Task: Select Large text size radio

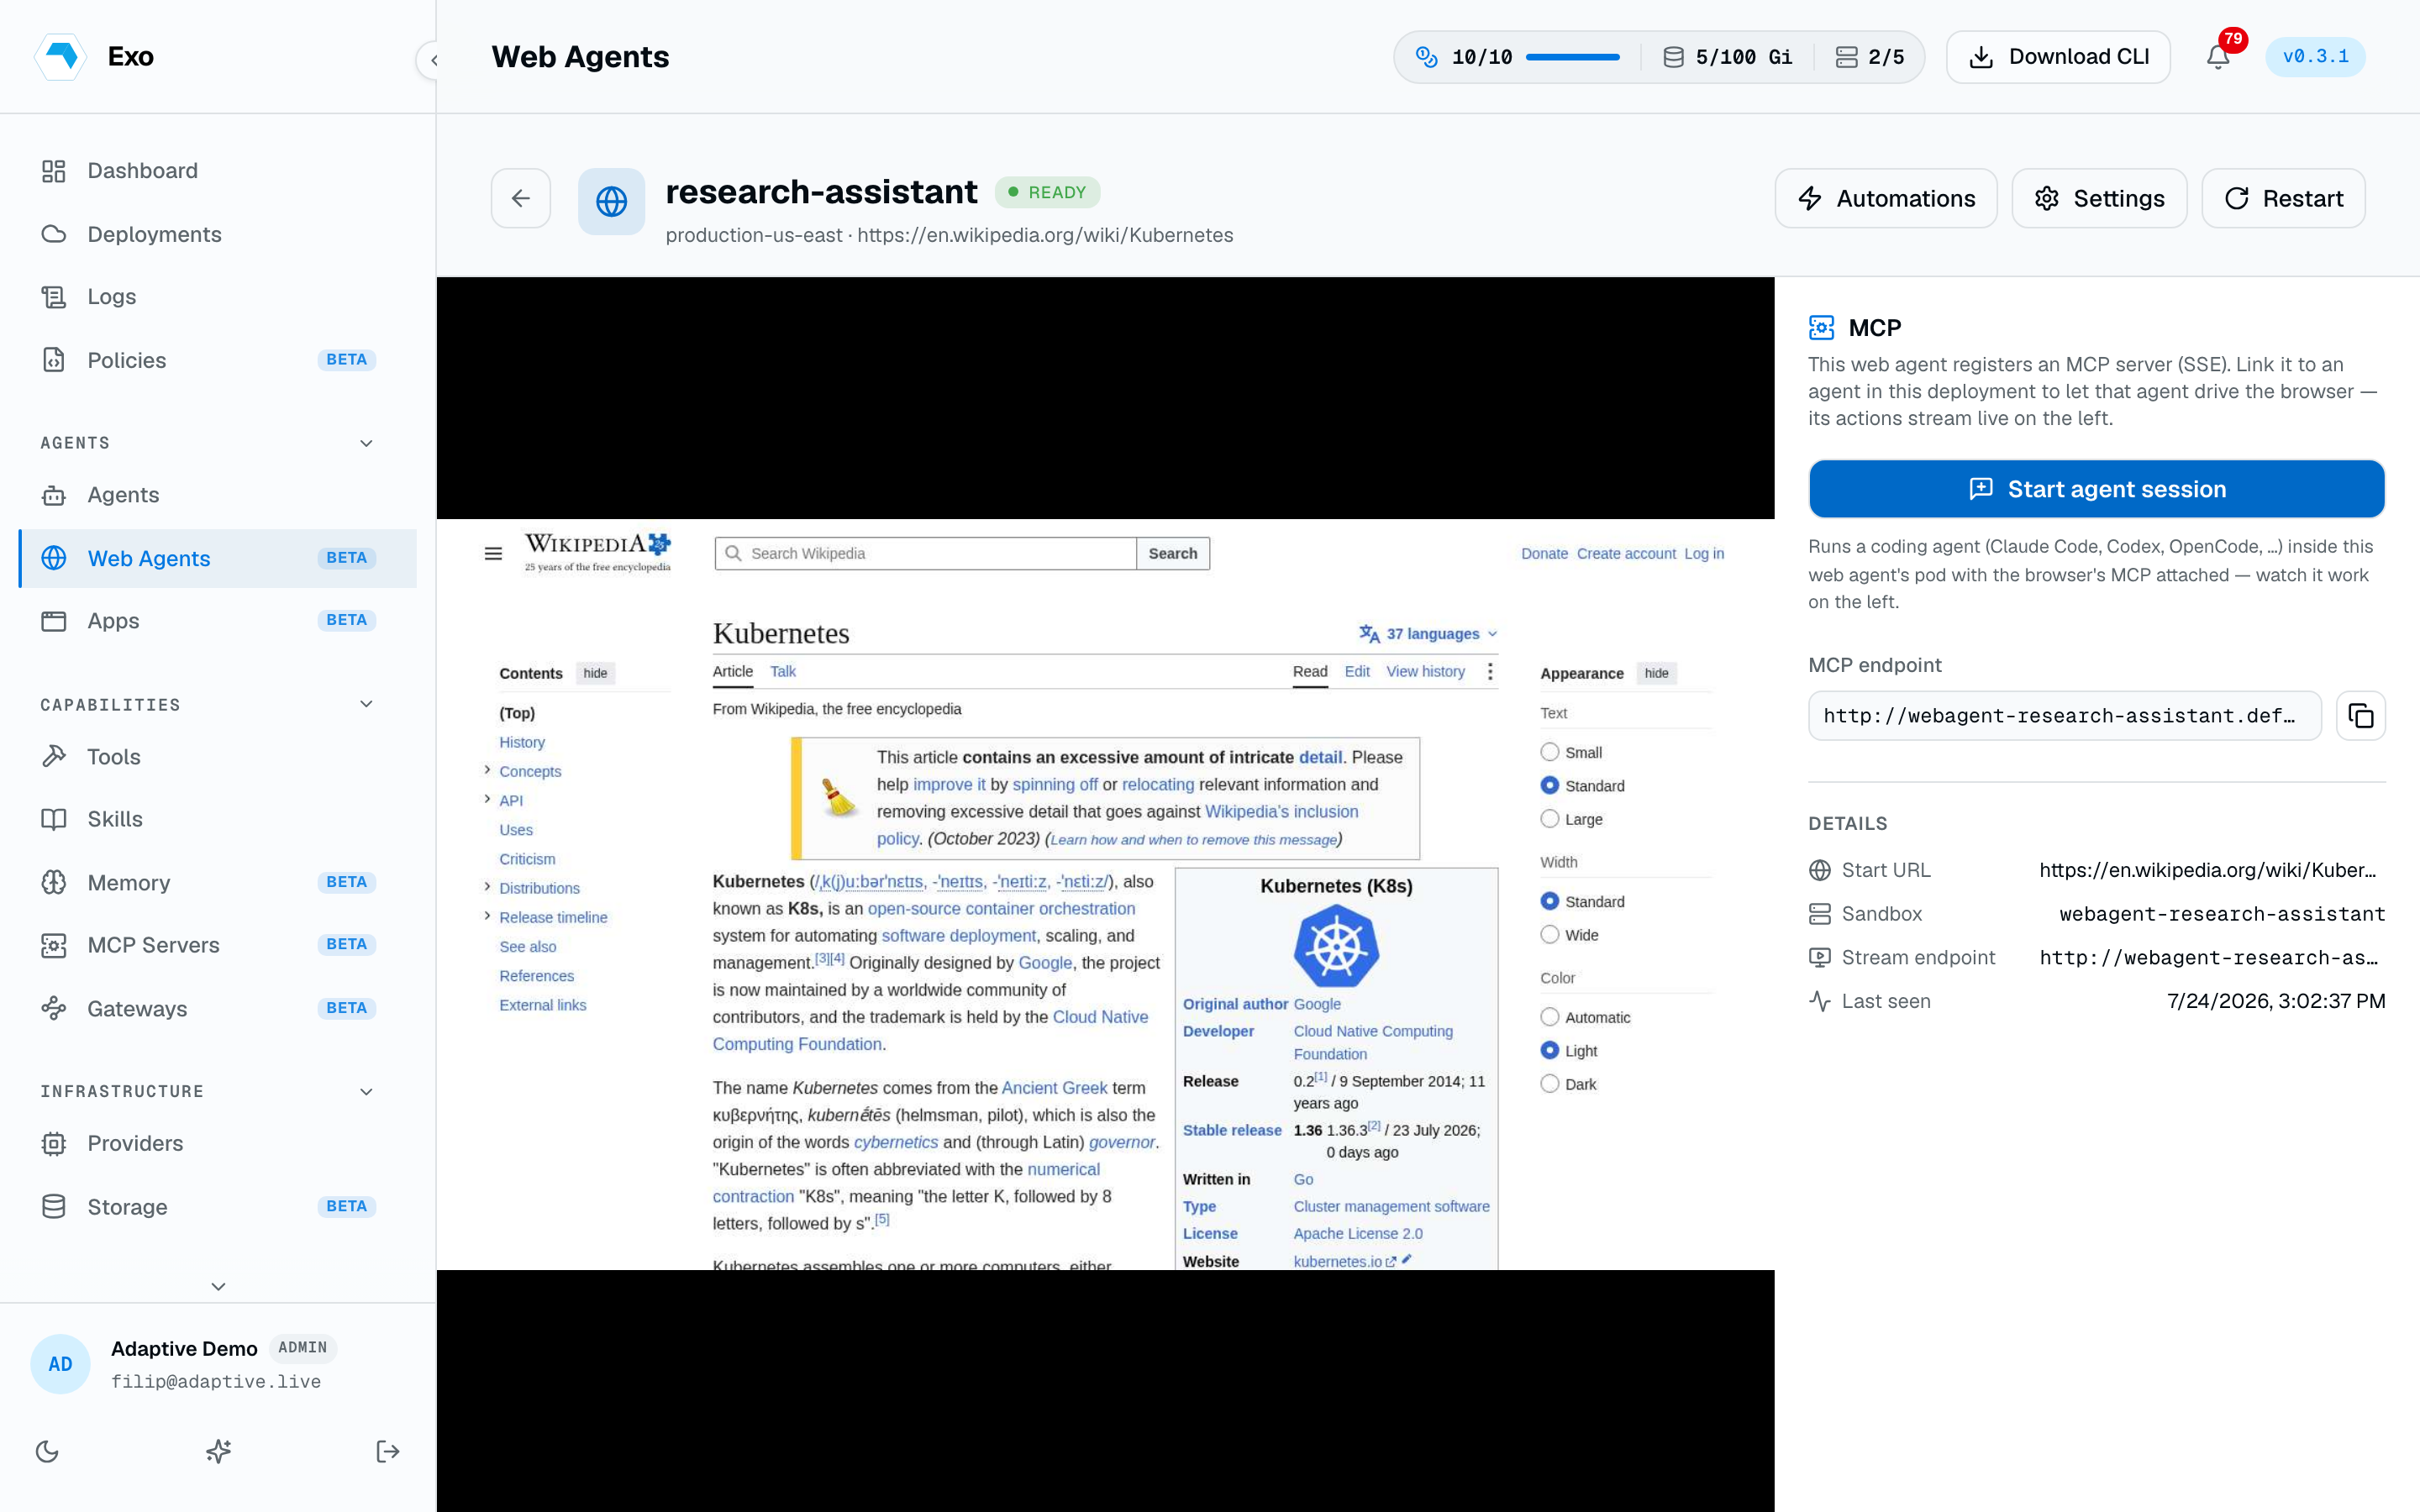Action: 1550,819
